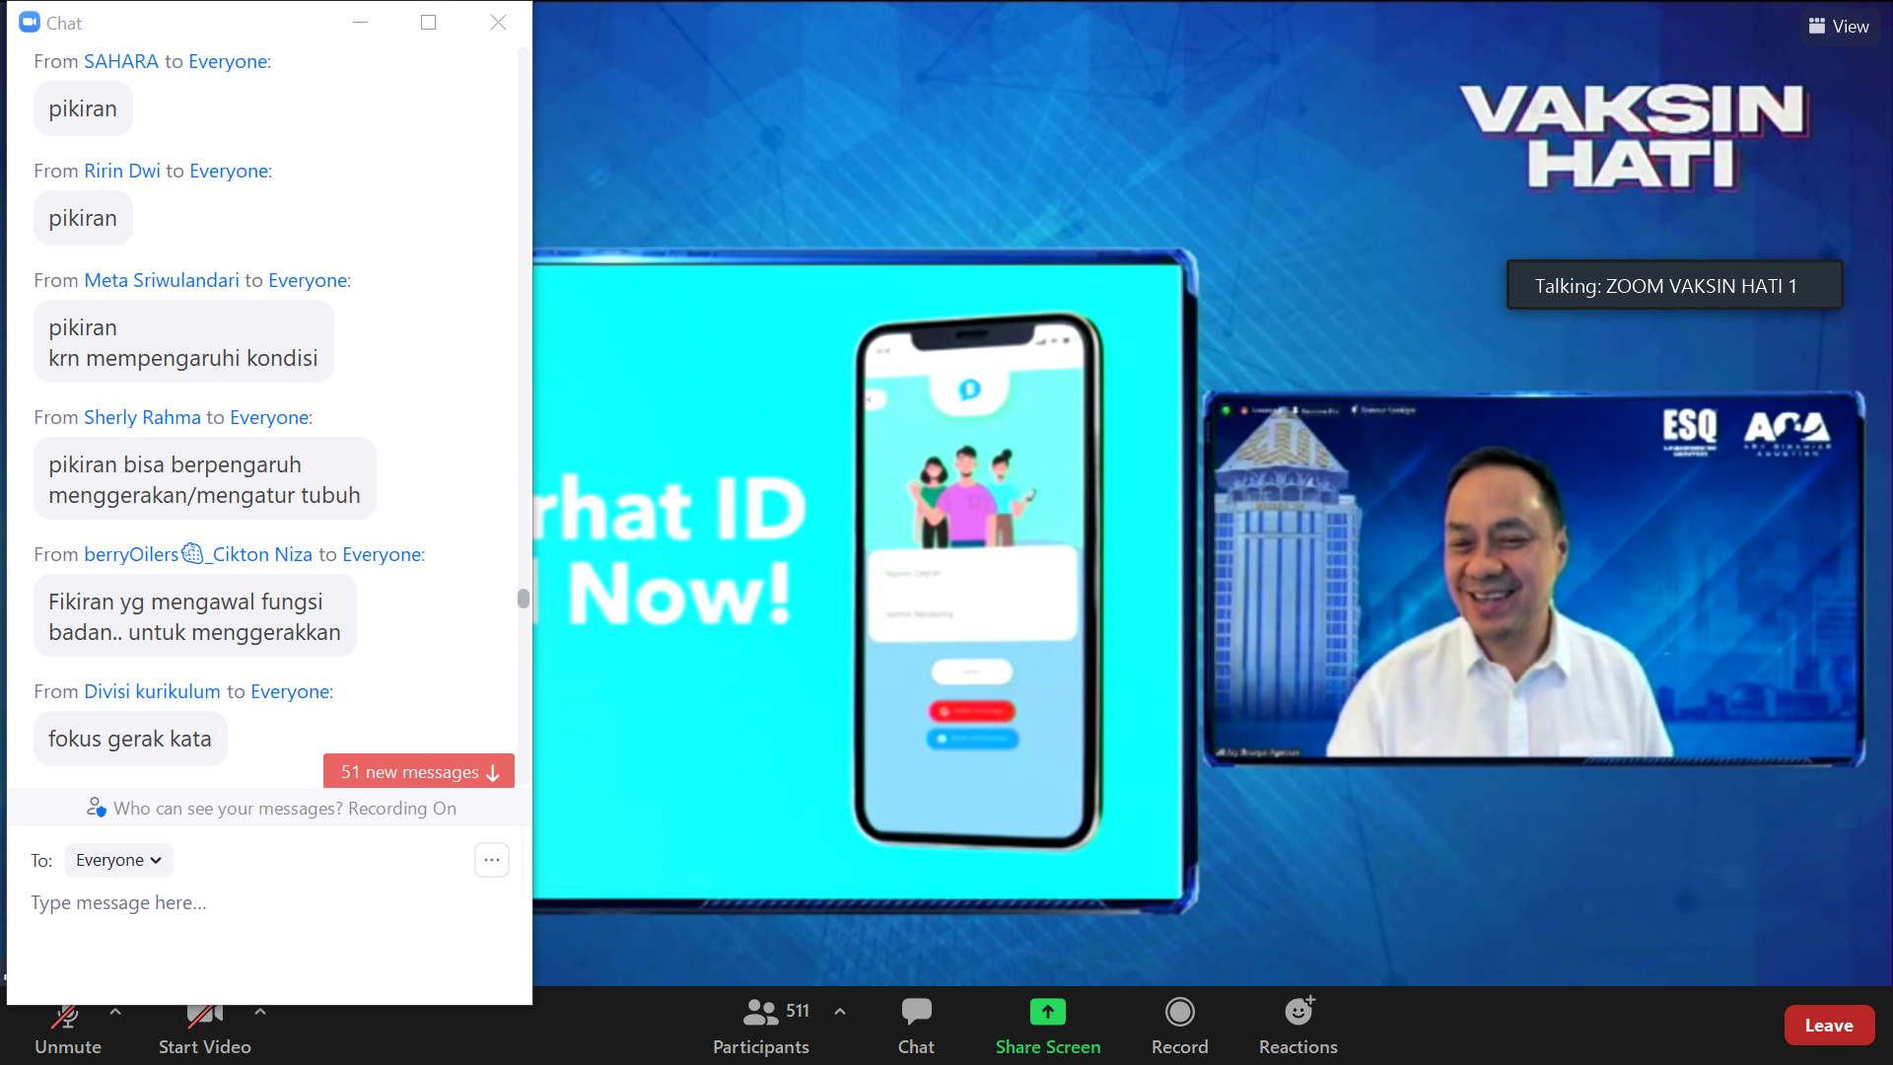Click the chat scrollbar thumb
The width and height of the screenshot is (1893, 1065).
click(x=524, y=599)
